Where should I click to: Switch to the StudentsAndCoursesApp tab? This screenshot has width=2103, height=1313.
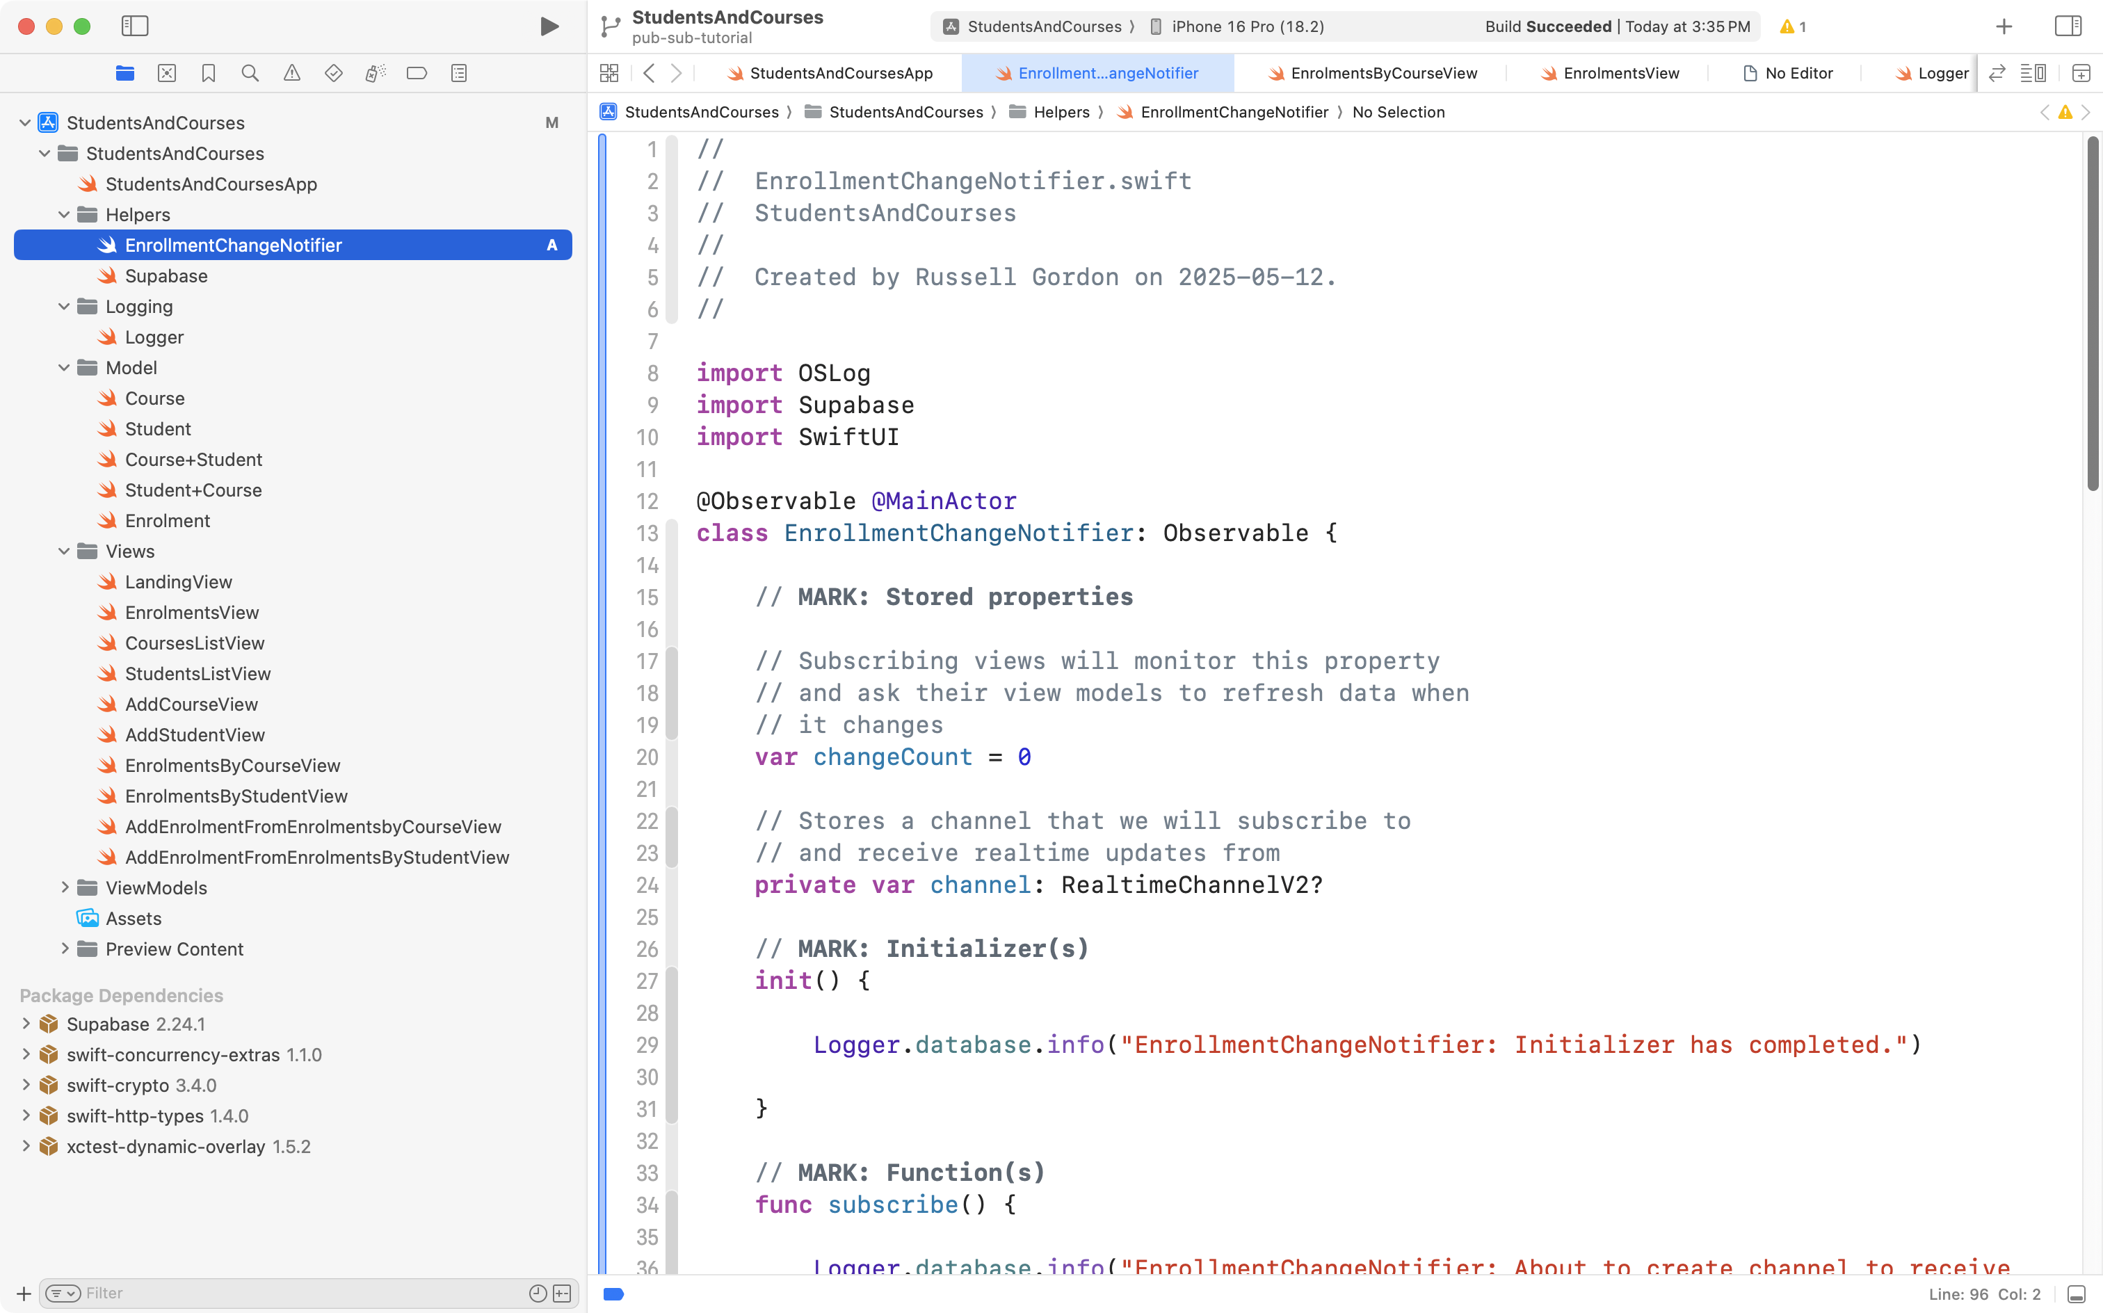839,74
